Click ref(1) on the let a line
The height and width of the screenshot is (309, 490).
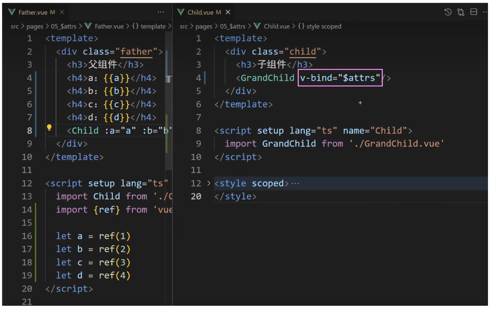pyautogui.click(x=115, y=236)
